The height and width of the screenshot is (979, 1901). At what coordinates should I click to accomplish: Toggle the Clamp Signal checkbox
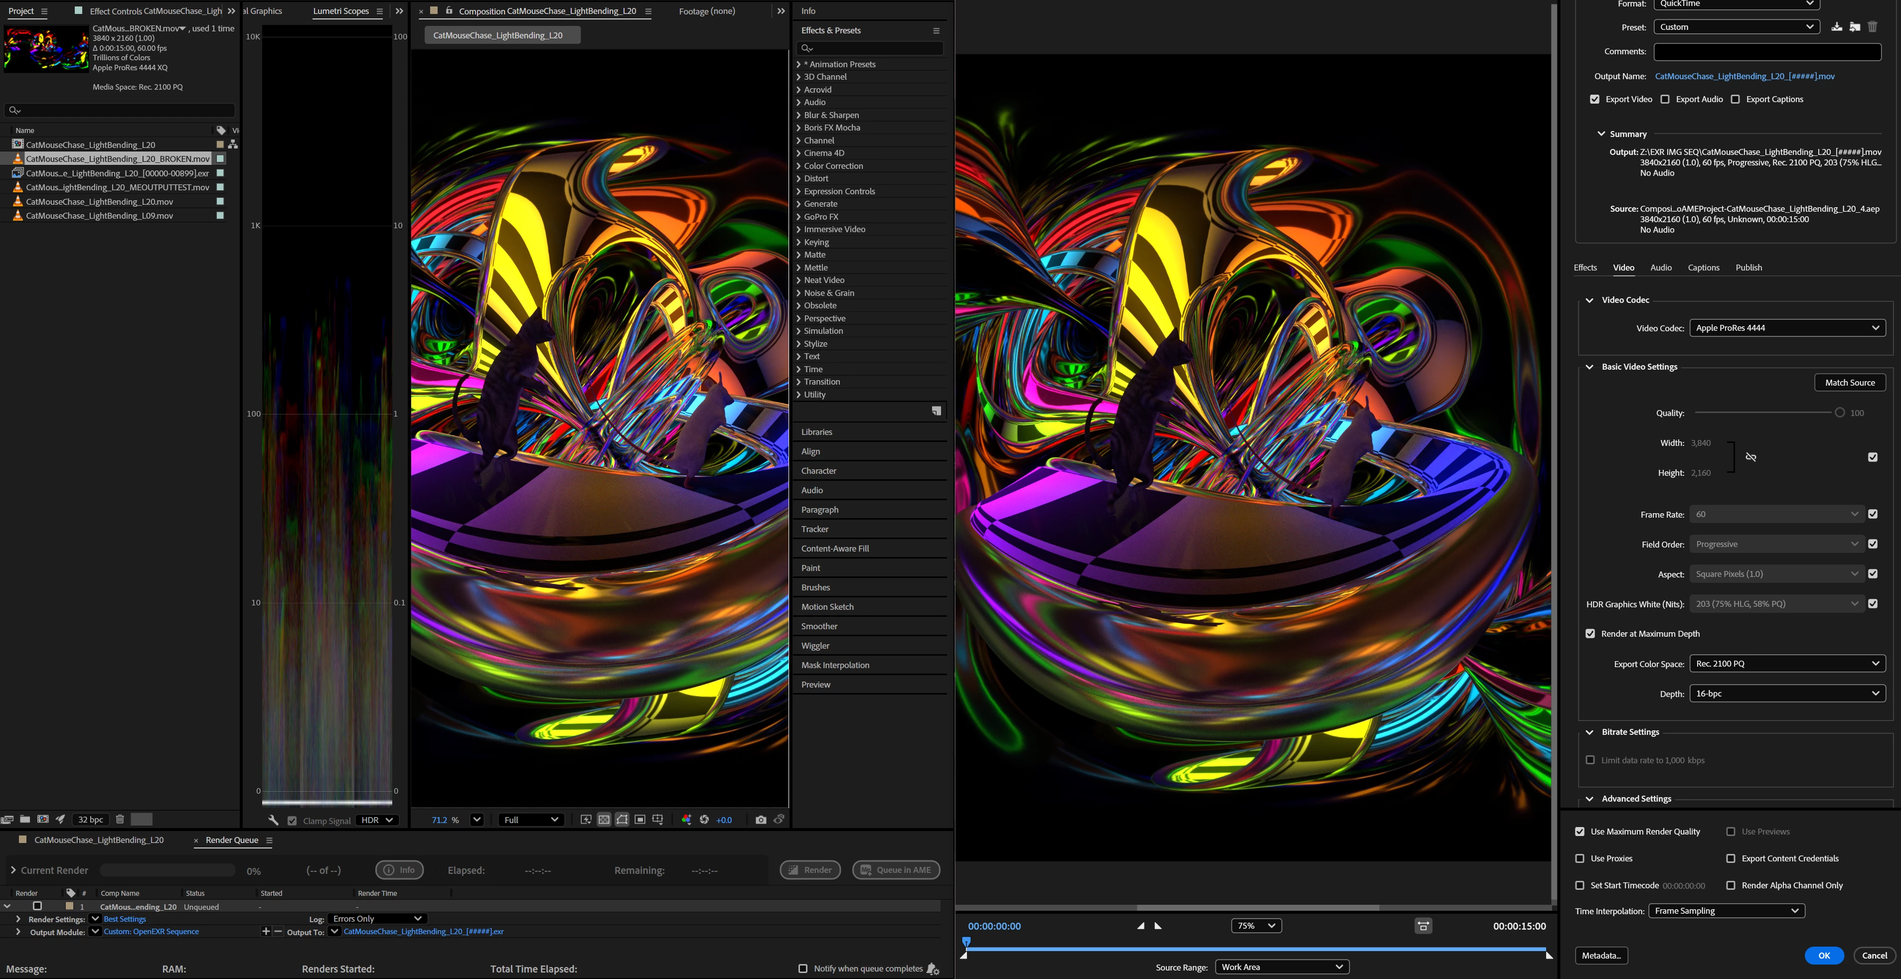pyautogui.click(x=292, y=821)
